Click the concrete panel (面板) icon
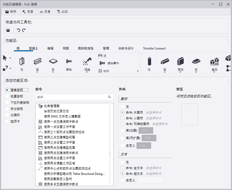 pos(181,62)
